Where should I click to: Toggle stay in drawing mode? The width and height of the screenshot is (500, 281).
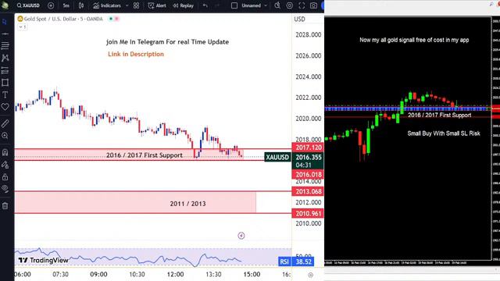tap(5, 165)
